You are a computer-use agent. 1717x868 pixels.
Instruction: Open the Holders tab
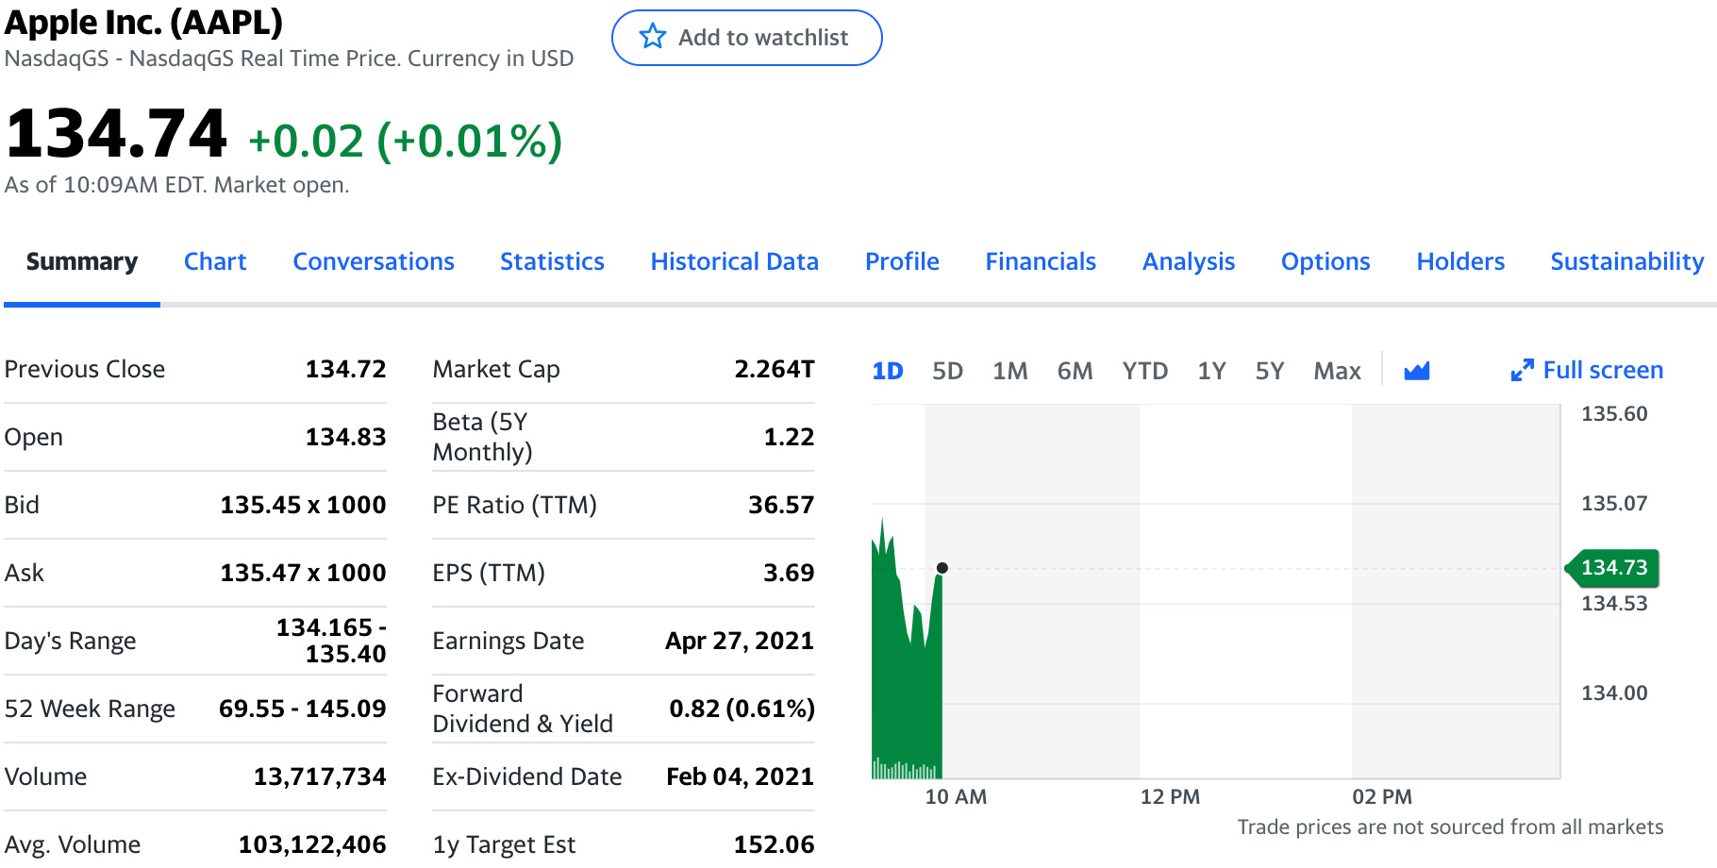1460,261
